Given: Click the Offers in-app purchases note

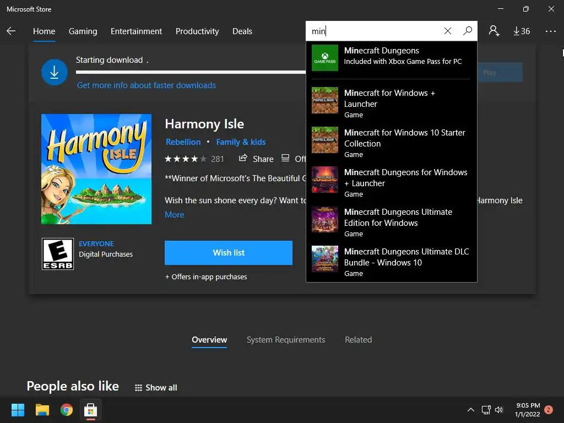Looking at the screenshot, I should pos(206,276).
